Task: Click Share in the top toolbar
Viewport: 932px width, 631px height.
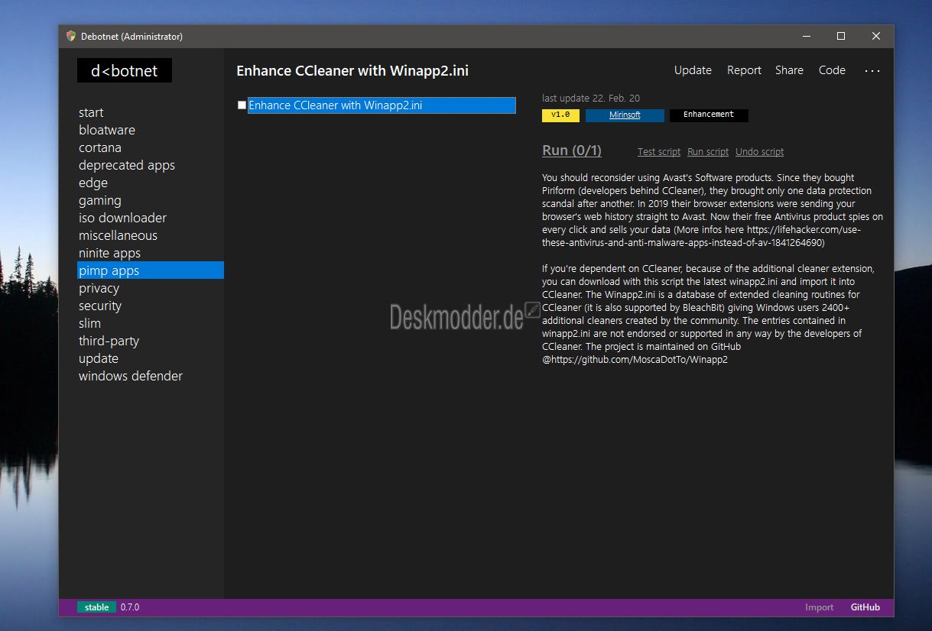Action: tap(789, 70)
